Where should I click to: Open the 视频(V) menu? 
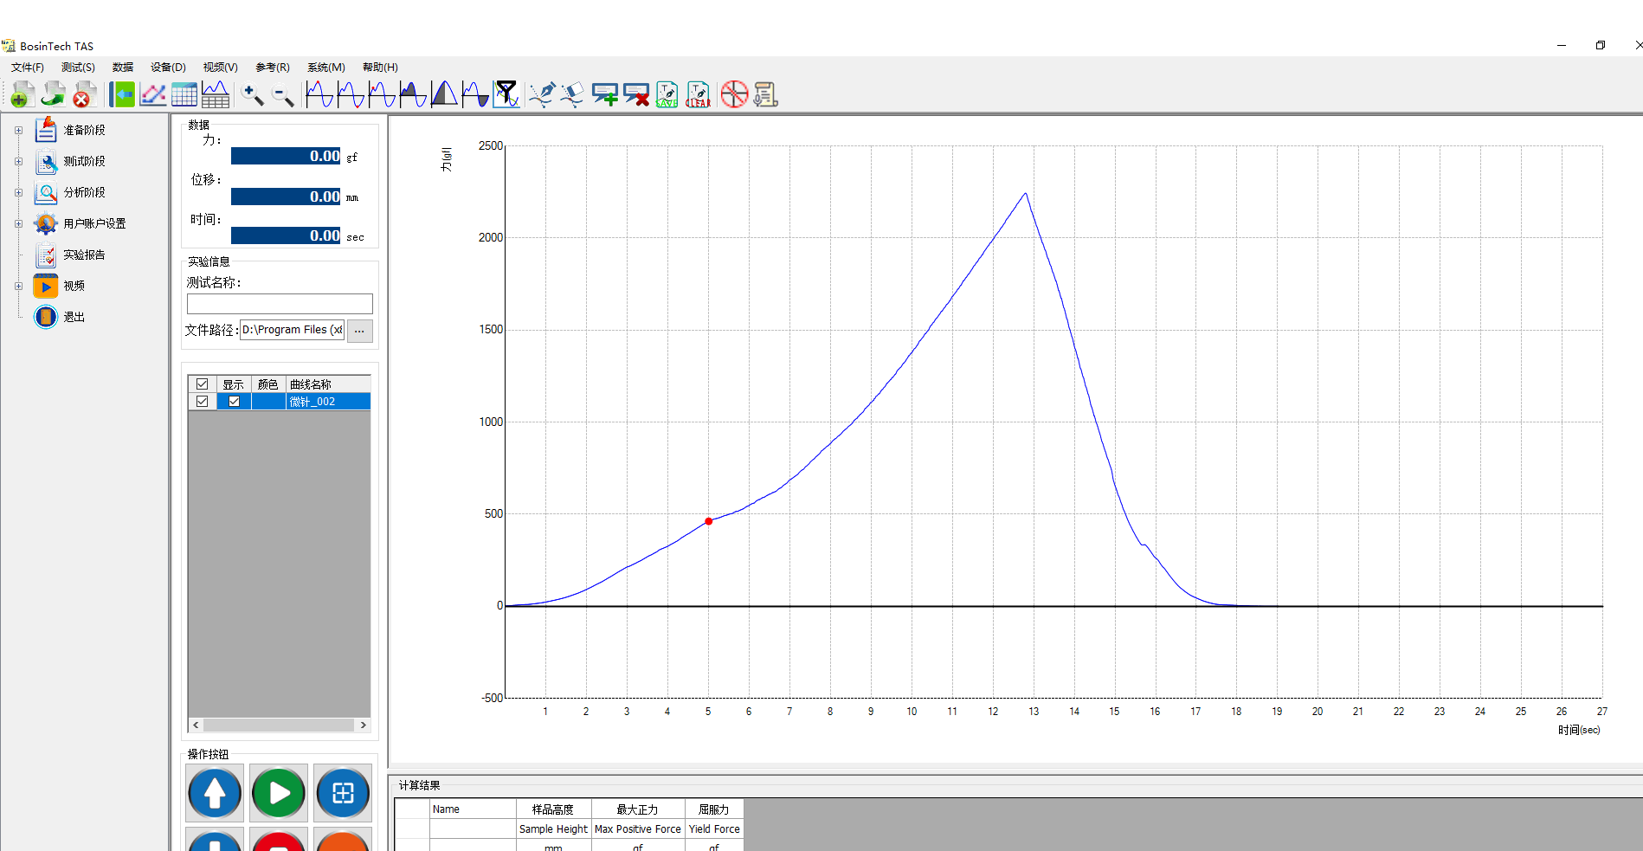[221, 68]
